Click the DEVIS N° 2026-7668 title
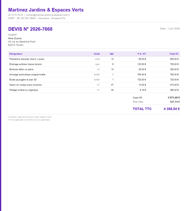 point(31,29)
